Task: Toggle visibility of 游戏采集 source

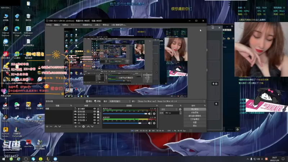Action: click(x=95, y=112)
